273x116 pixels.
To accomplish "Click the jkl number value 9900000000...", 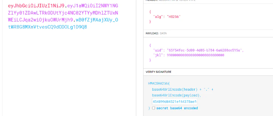I will pyautogui.click(x=195, y=55).
